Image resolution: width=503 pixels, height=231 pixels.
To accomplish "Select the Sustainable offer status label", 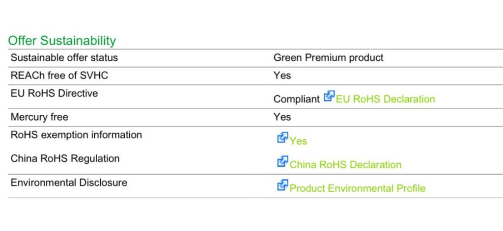I will (x=64, y=58).
